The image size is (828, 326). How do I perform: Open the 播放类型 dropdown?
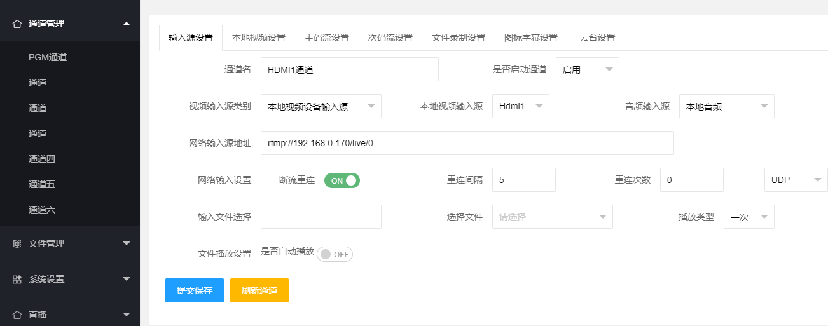(x=749, y=217)
